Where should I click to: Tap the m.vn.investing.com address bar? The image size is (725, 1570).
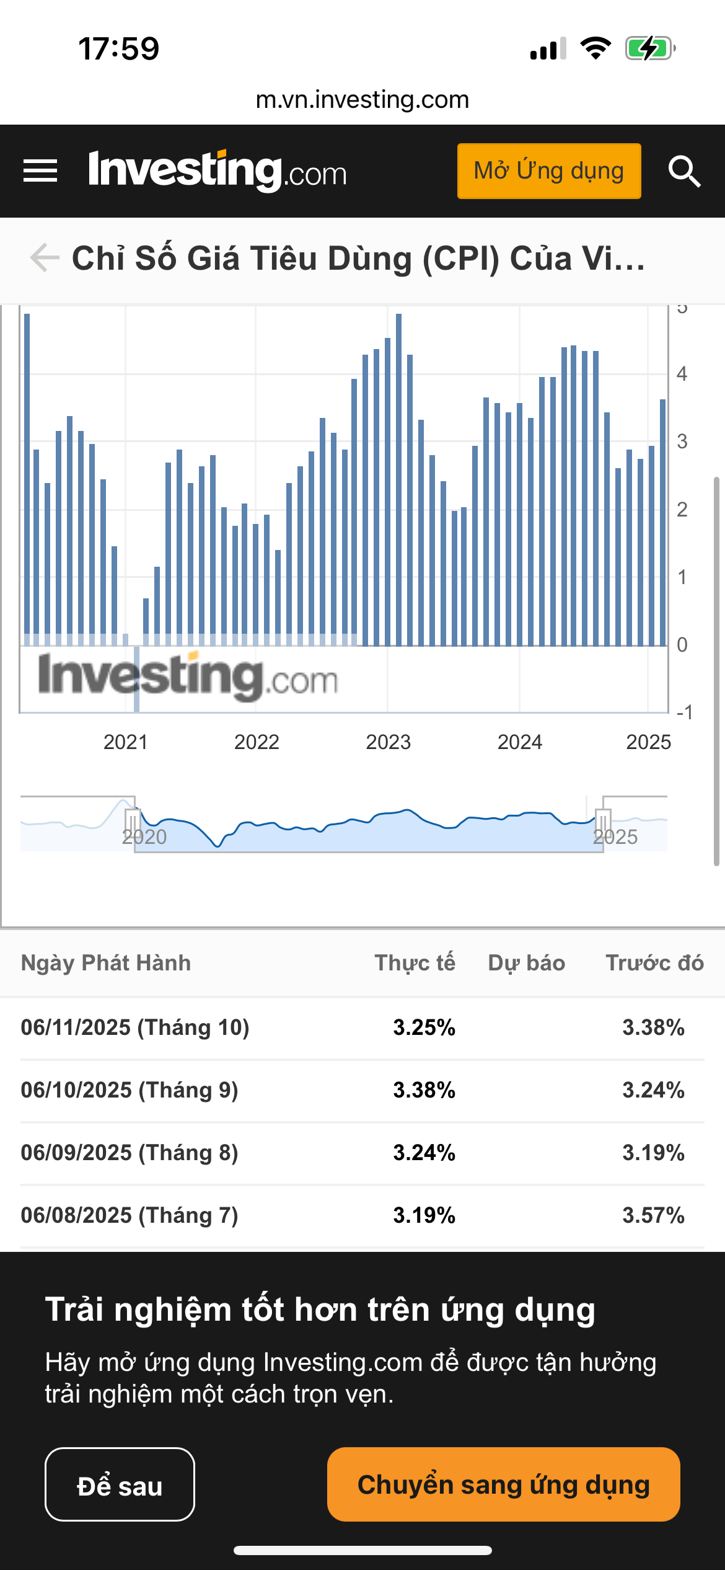(362, 100)
